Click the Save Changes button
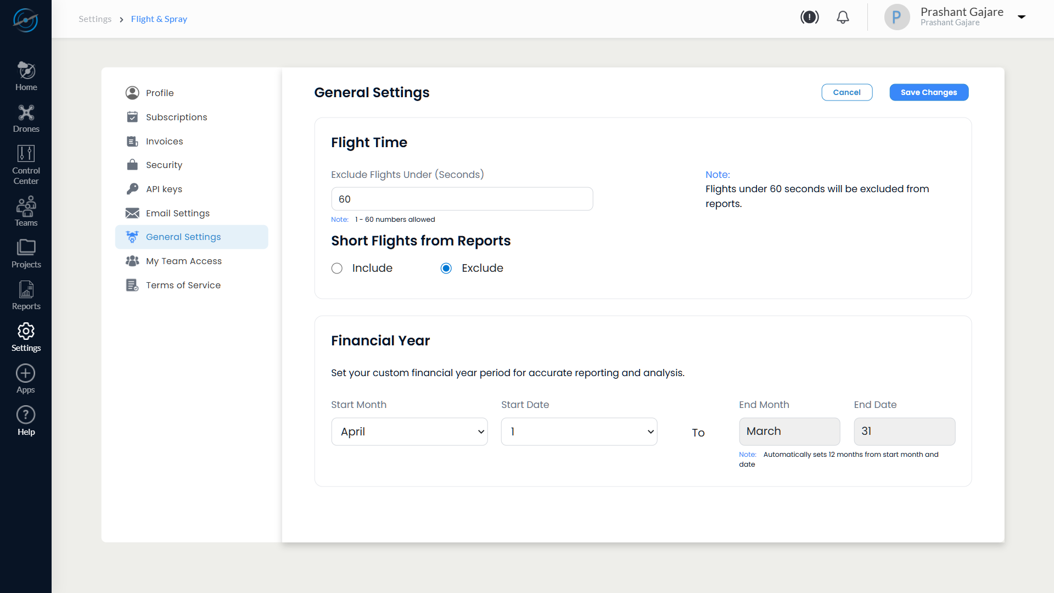Screen dimensions: 1054x593 929,92
